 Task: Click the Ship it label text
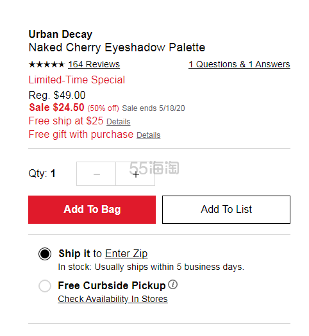click(74, 254)
